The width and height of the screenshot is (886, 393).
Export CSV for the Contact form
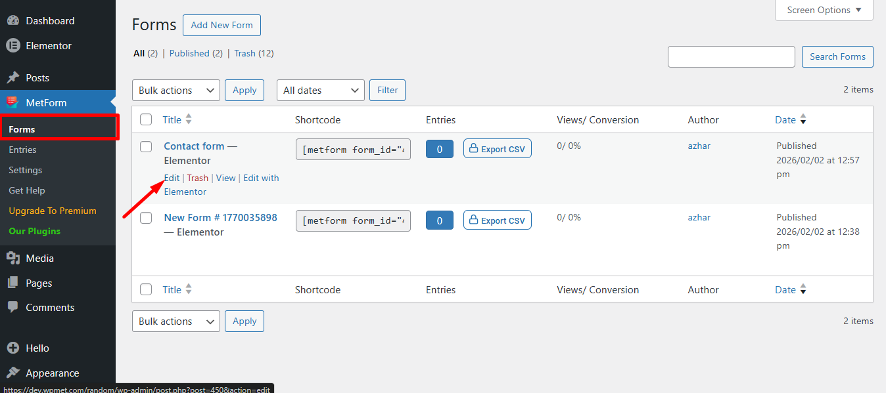pos(497,148)
